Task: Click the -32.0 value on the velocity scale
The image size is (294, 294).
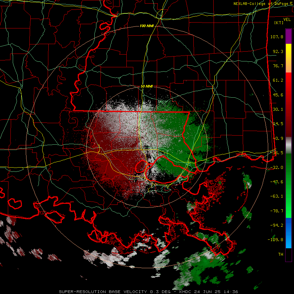Action: (x=277, y=168)
